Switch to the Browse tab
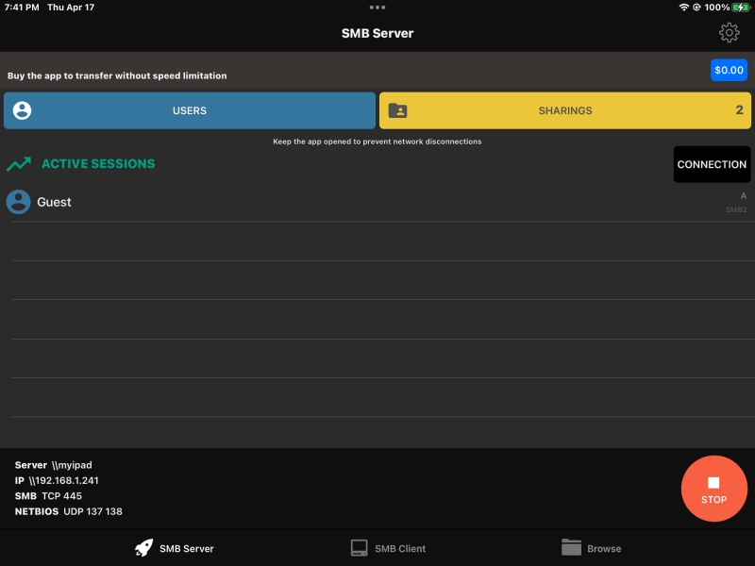Viewport: 755px width, 566px height. click(x=592, y=548)
